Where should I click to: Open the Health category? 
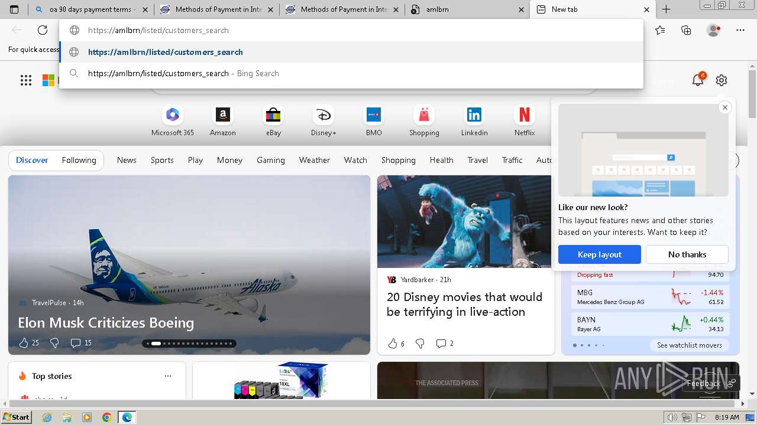click(x=441, y=160)
